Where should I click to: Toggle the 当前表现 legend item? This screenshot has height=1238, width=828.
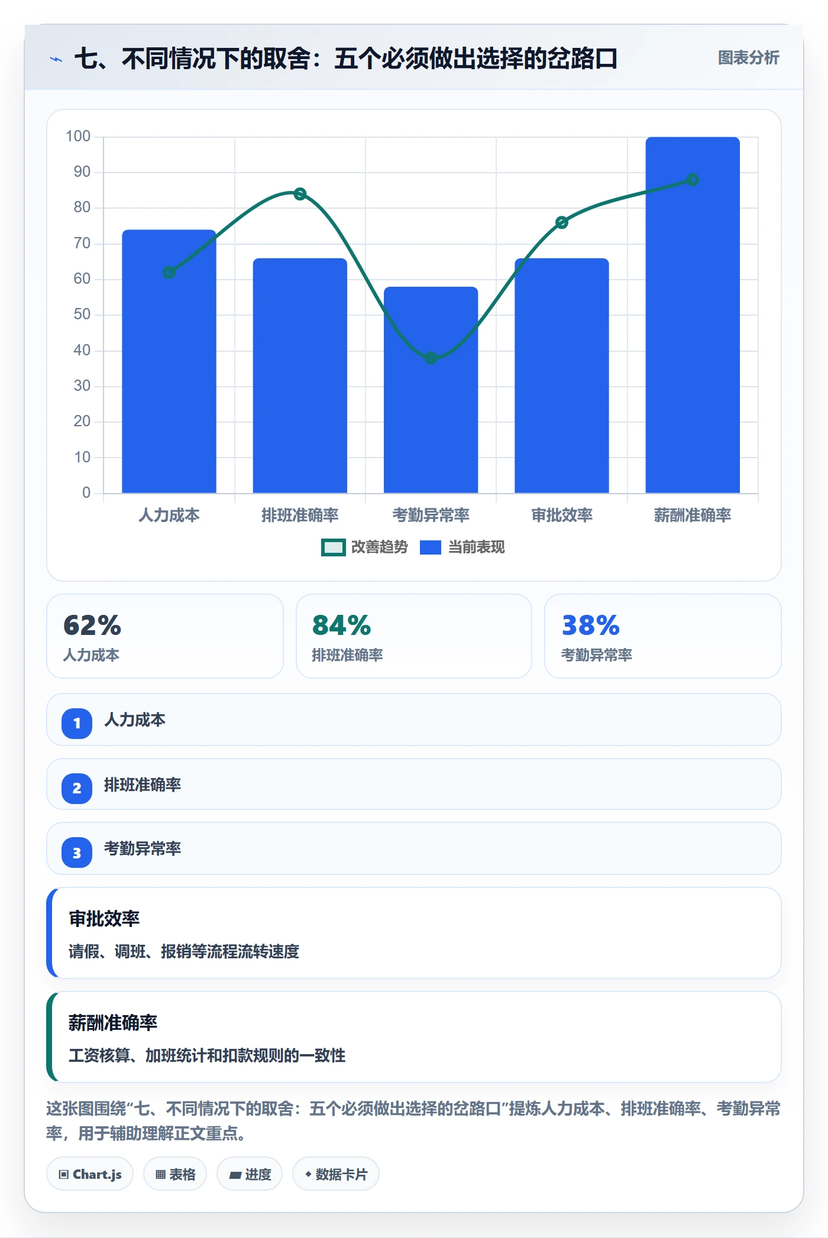coord(462,547)
